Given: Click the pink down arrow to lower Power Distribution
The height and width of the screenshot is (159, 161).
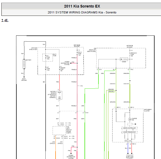Looking at the screenshot, I should [x=71, y=154].
